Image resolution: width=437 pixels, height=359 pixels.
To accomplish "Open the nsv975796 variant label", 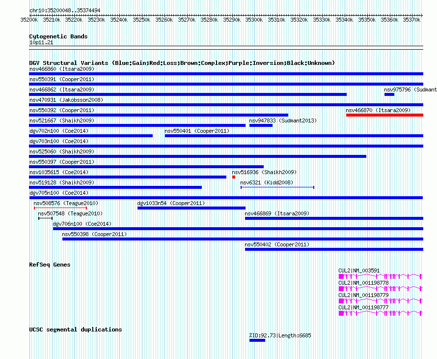I will click(x=410, y=90).
